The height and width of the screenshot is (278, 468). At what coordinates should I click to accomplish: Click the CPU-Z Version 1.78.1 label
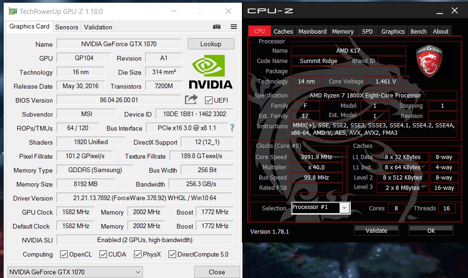tap(269, 231)
